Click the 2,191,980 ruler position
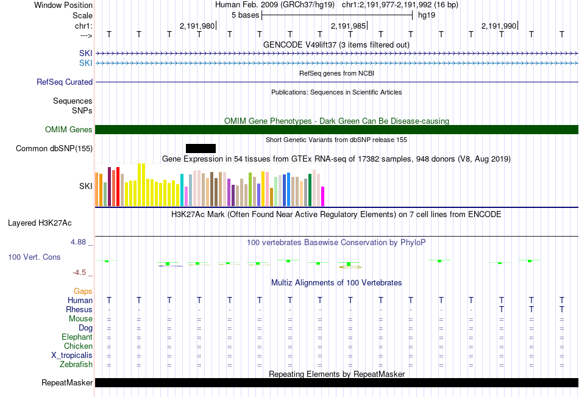This screenshot has width=579, height=397. point(197,26)
